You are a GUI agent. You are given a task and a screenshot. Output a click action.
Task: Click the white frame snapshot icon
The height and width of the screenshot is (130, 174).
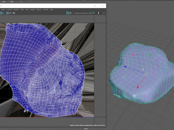click(x=14, y=13)
